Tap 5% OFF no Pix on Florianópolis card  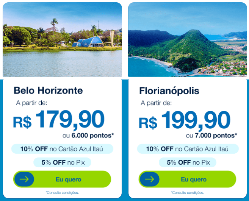click(188, 163)
